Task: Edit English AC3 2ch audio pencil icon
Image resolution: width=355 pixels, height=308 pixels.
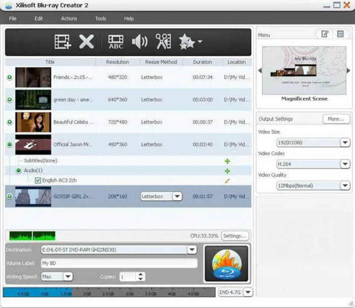Action: tap(227, 181)
